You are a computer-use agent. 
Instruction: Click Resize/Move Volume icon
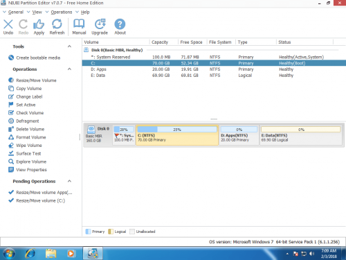[x=11, y=80]
